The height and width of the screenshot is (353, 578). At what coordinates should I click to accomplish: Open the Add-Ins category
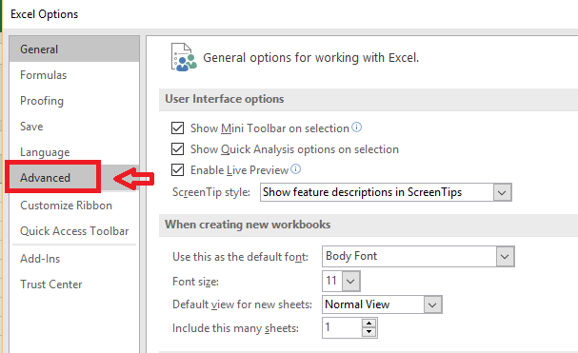point(74,259)
